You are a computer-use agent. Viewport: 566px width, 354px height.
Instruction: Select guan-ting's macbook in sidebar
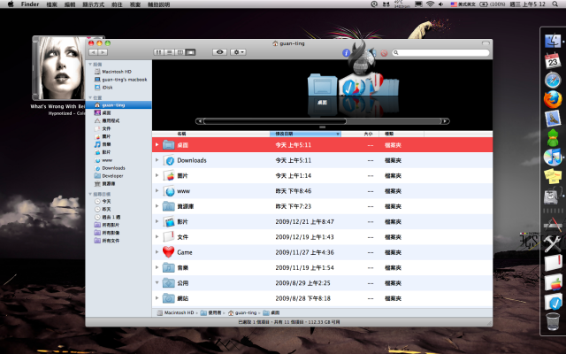(120, 80)
